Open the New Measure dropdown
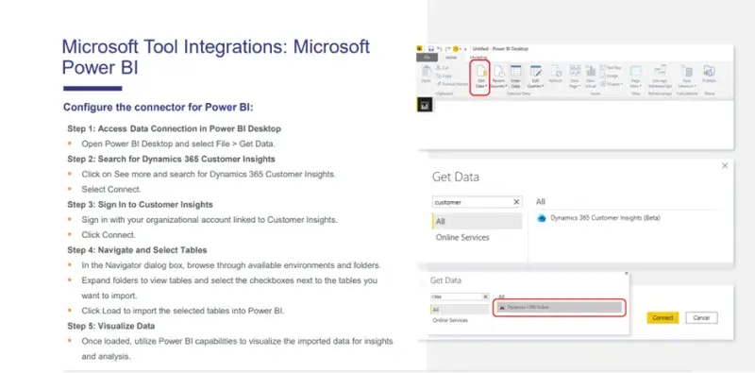This screenshot has height=373, width=755. click(x=687, y=76)
